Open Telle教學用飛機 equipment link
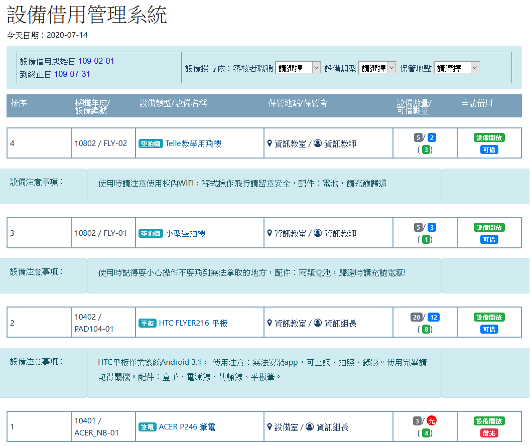Image resolution: width=531 pixels, height=446 pixels. click(x=193, y=143)
